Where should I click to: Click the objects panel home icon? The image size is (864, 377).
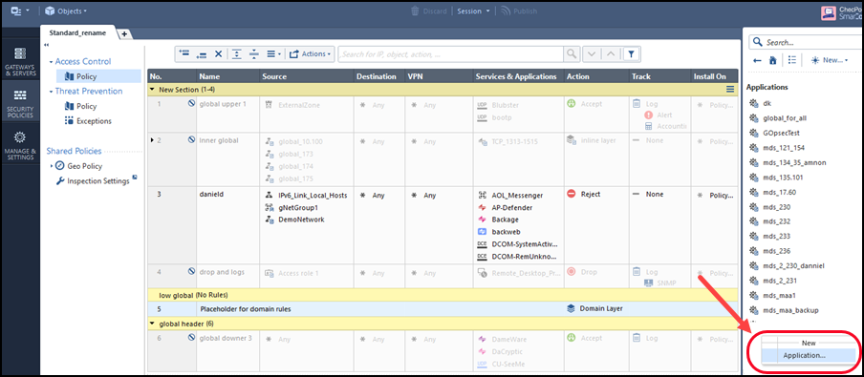click(x=772, y=60)
